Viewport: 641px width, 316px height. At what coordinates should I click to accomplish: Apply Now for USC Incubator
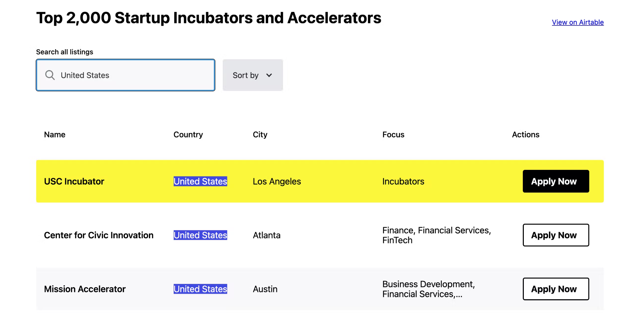point(556,181)
